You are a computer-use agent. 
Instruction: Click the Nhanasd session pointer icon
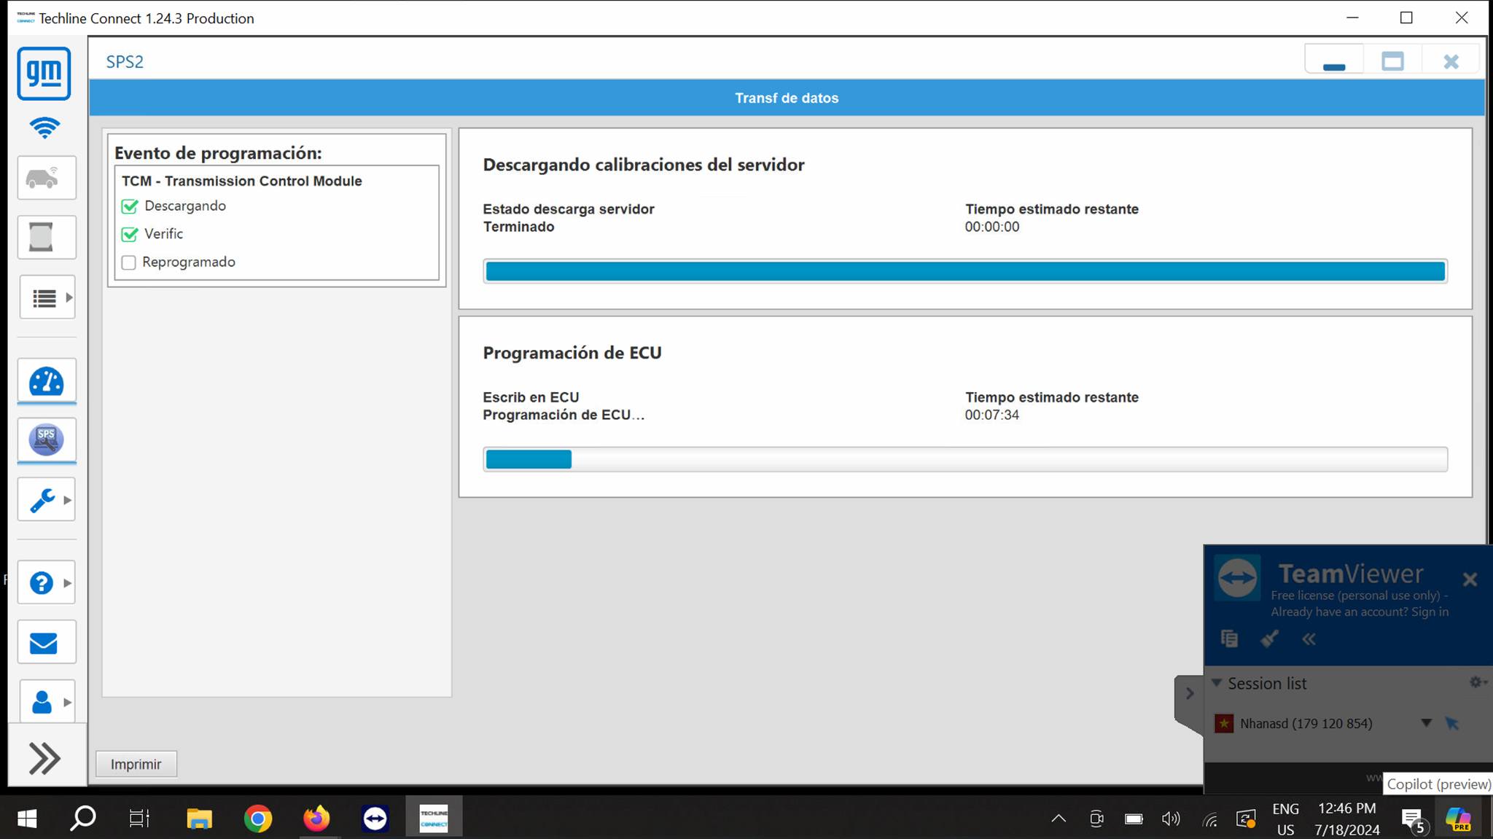tap(1452, 723)
